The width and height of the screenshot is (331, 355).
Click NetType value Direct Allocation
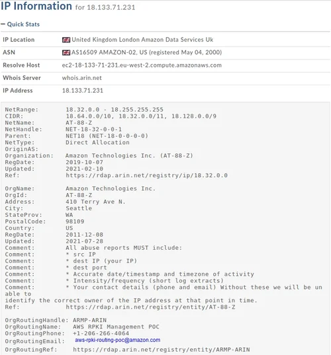[97, 142]
